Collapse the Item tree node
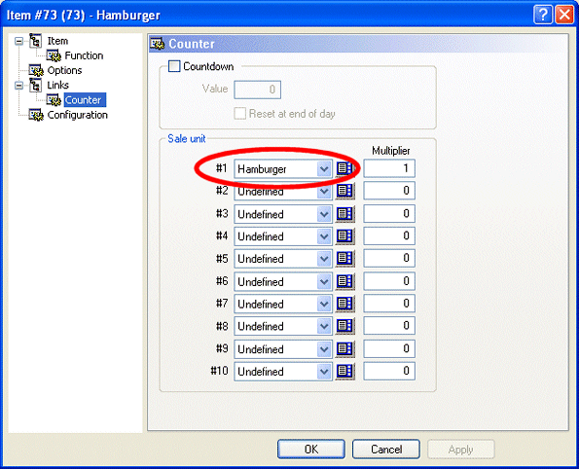Viewport: 579px width, 469px height. [x=18, y=41]
